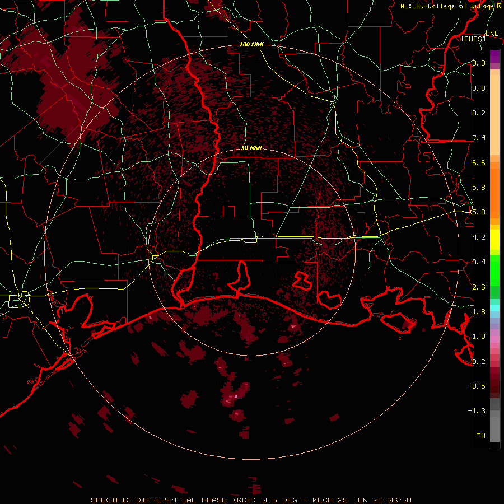
Task: Click the '9.0' scale value
Action: pyautogui.click(x=479, y=88)
